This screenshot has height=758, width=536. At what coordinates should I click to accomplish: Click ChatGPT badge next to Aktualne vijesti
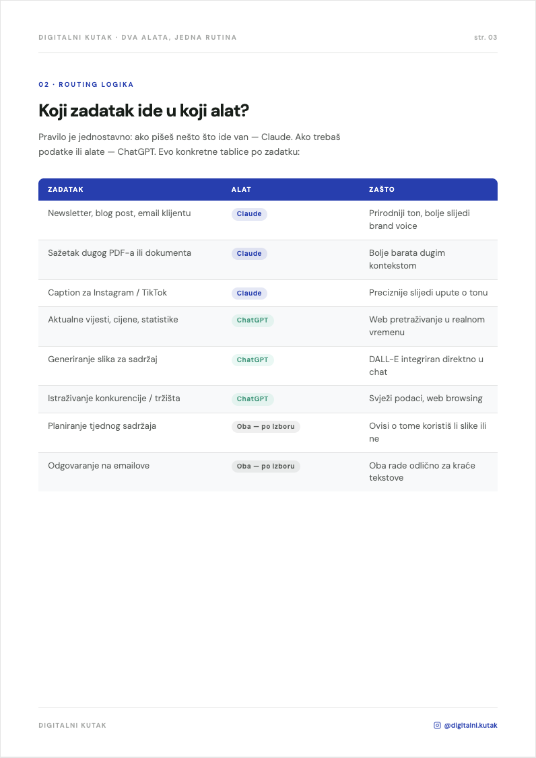253,320
